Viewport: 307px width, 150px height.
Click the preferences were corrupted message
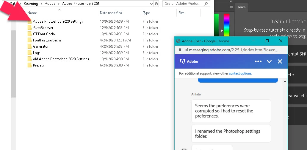tap(231, 111)
